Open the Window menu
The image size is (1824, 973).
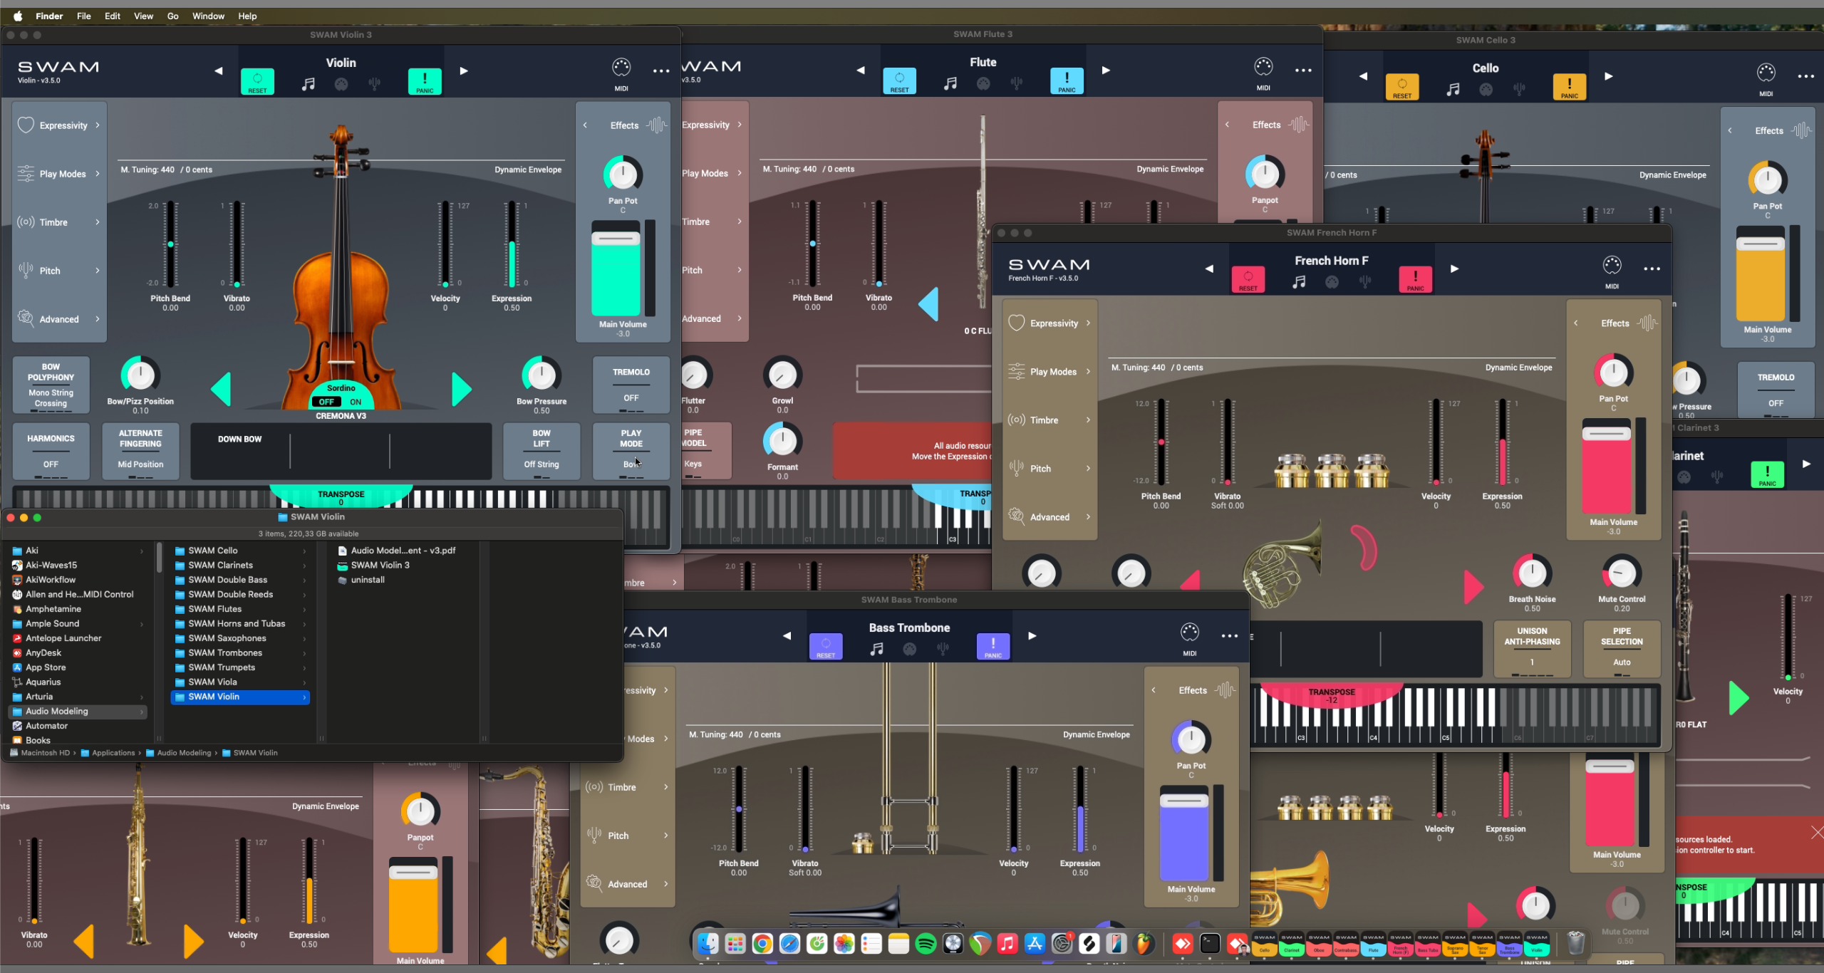[x=208, y=16]
